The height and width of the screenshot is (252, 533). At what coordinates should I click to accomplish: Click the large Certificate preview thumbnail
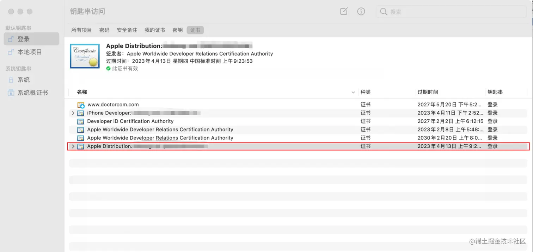[x=85, y=56]
